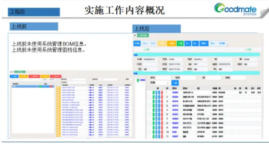Click green circle icon in BOM row 1.2

tap(154, 101)
